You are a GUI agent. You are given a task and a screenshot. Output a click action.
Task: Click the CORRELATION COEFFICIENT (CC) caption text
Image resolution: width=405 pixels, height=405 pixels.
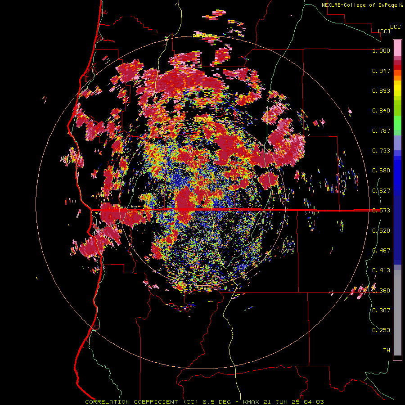(142, 402)
